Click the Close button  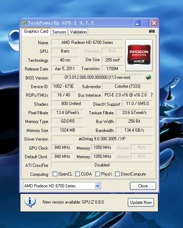[143, 186]
